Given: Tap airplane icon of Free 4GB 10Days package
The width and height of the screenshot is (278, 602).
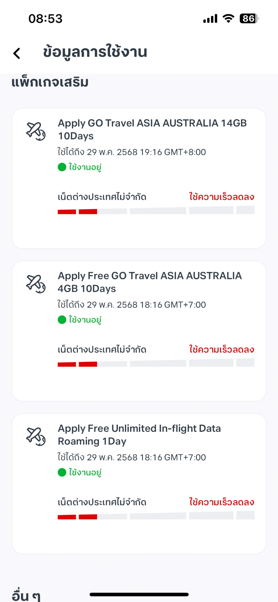Looking at the screenshot, I should point(36,284).
